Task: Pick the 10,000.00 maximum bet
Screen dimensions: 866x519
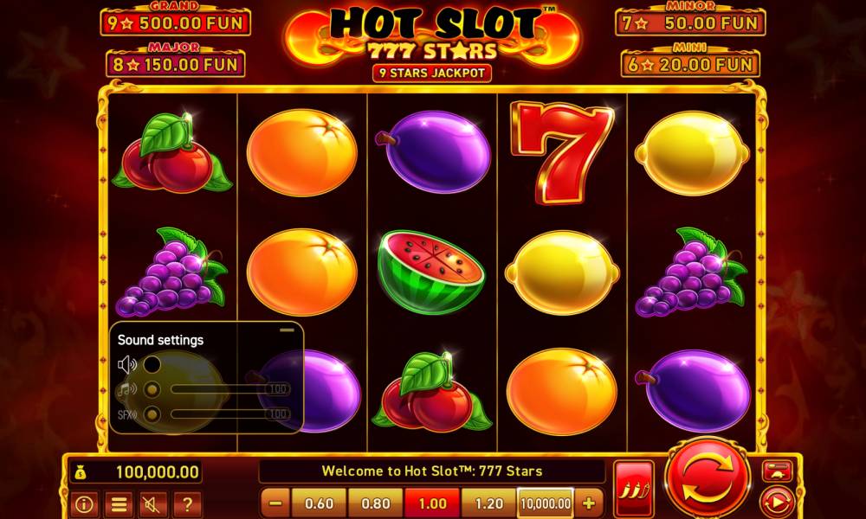Action: [x=545, y=503]
